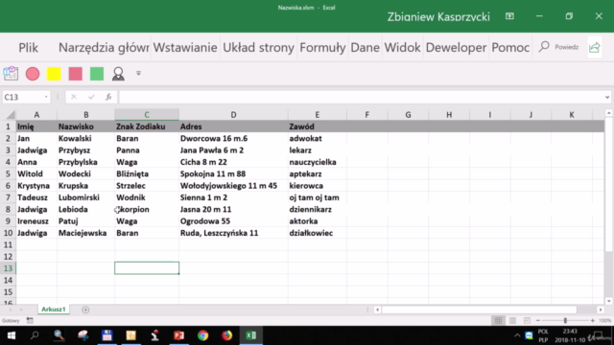
Task: Click the formula bar confirm checkmark icon
Action: click(91, 97)
